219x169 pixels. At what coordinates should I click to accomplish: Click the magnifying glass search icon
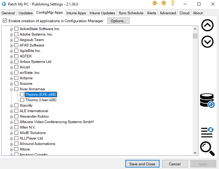point(207,149)
